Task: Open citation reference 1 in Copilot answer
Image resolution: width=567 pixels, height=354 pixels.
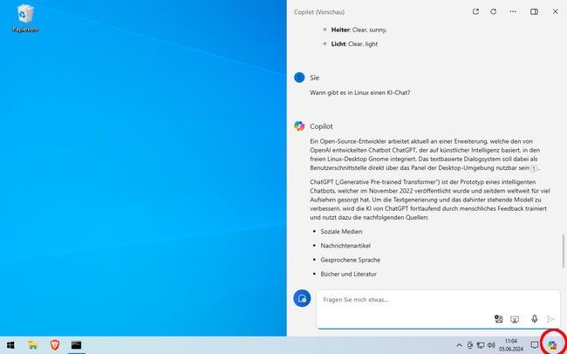Action: 534,168
